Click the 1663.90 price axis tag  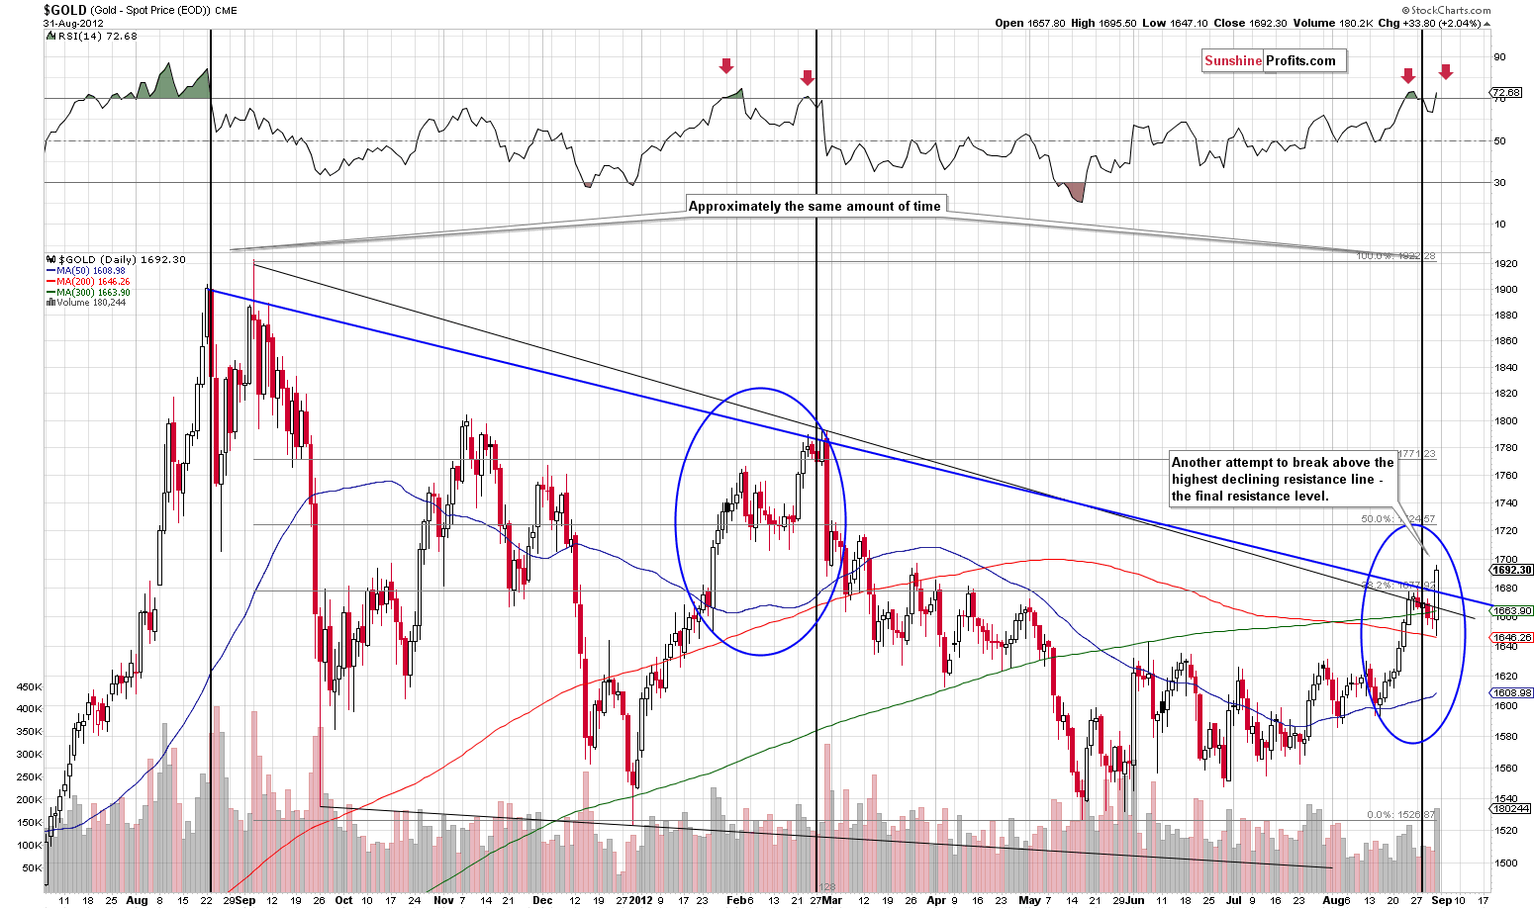pos(1512,610)
